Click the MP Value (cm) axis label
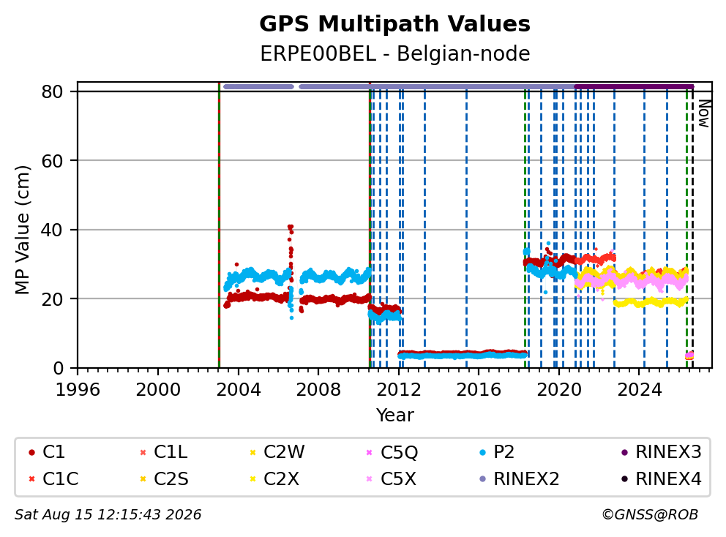Viewport: 726px width, 537px height. pos(22,230)
